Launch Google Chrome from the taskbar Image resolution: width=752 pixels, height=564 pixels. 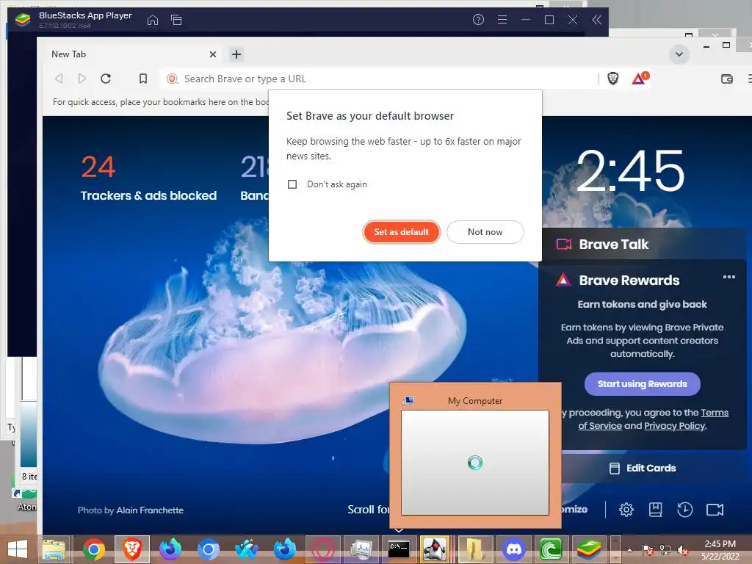click(93, 549)
